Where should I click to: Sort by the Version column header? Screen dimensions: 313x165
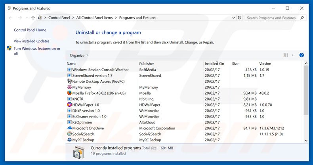click(x=280, y=64)
